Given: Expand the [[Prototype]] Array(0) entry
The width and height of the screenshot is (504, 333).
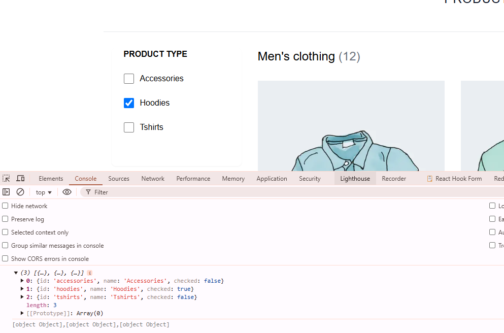Looking at the screenshot, I should pyautogui.click(x=22, y=313).
